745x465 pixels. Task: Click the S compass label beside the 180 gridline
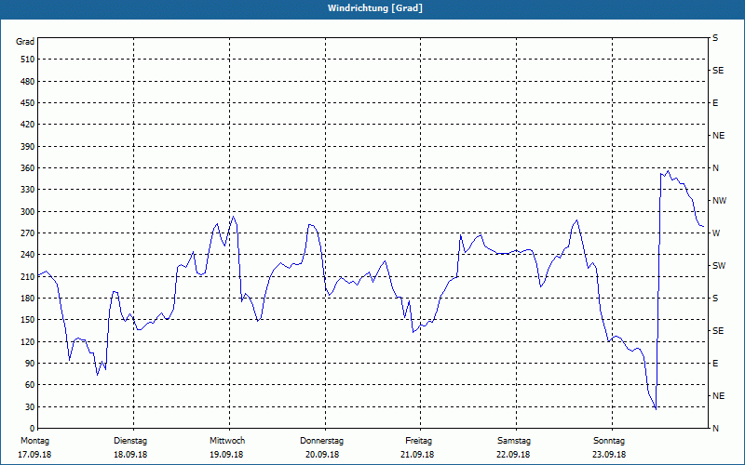[715, 299]
